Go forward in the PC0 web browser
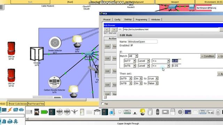This screenshot has height=125, width=223. 114,30
